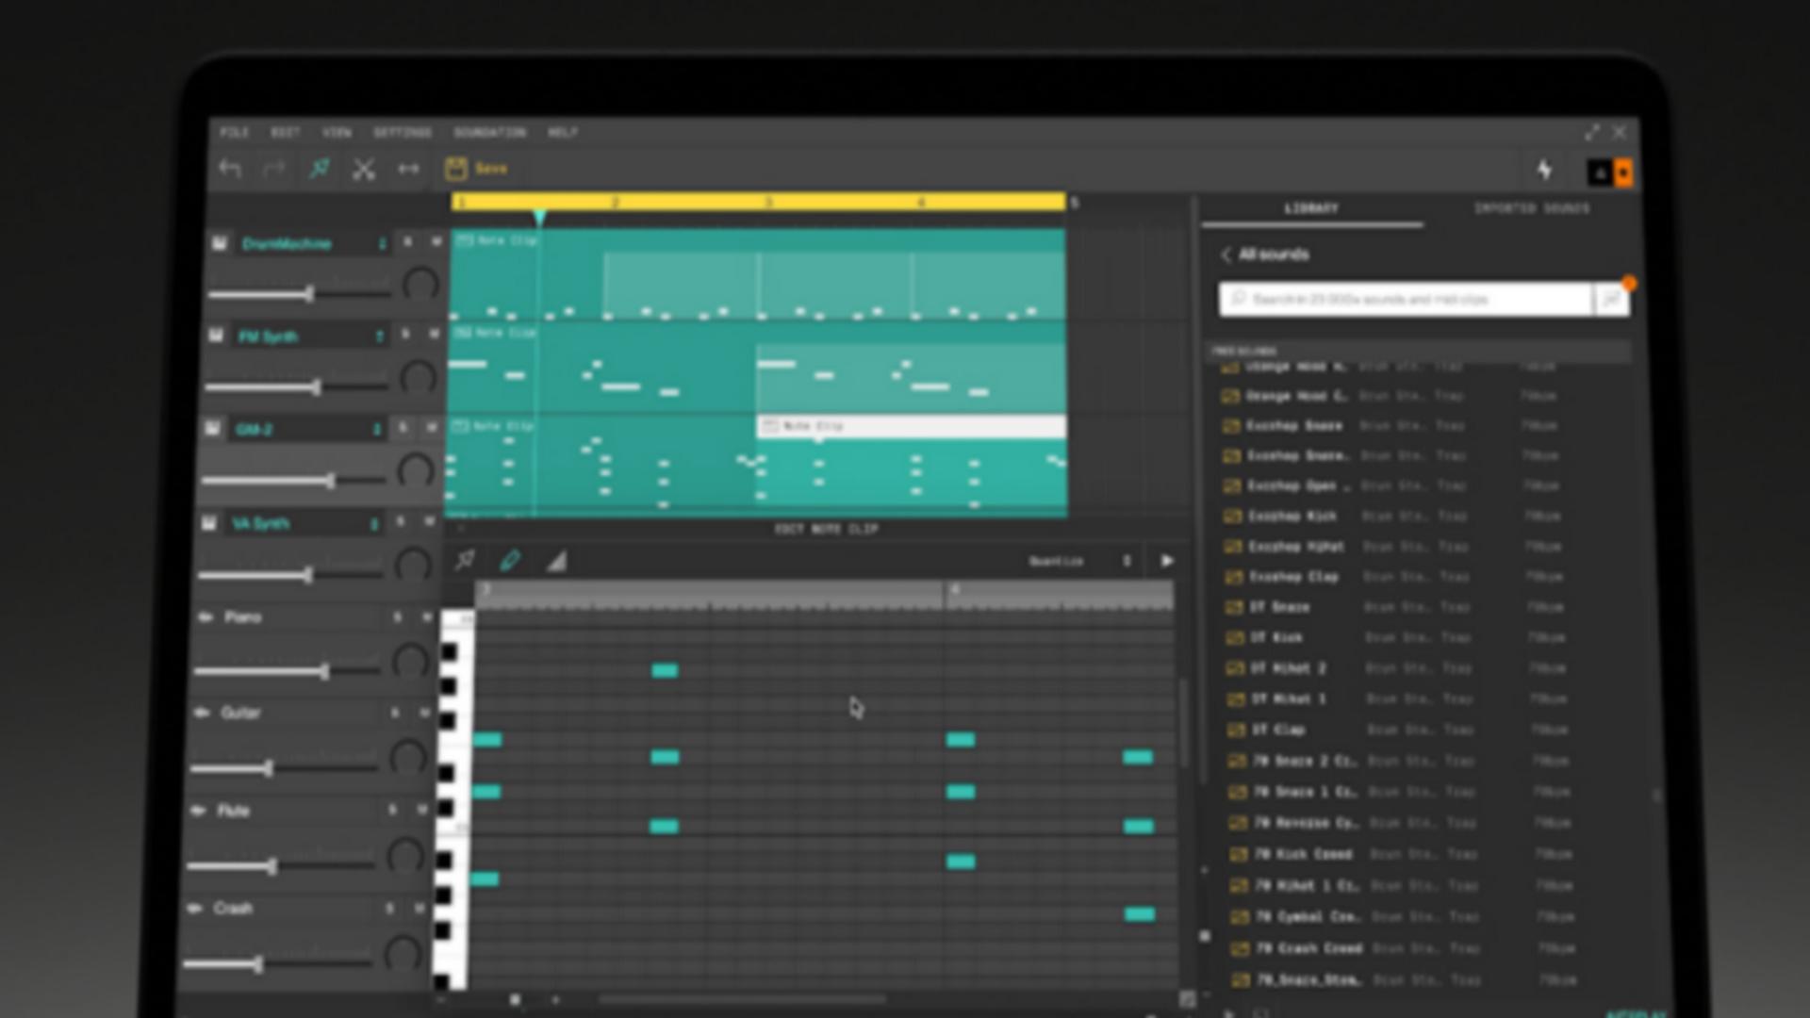This screenshot has height=1018, width=1810.
Task: Click the 70 Kick Coxed sound icon
Action: [x=1238, y=854]
